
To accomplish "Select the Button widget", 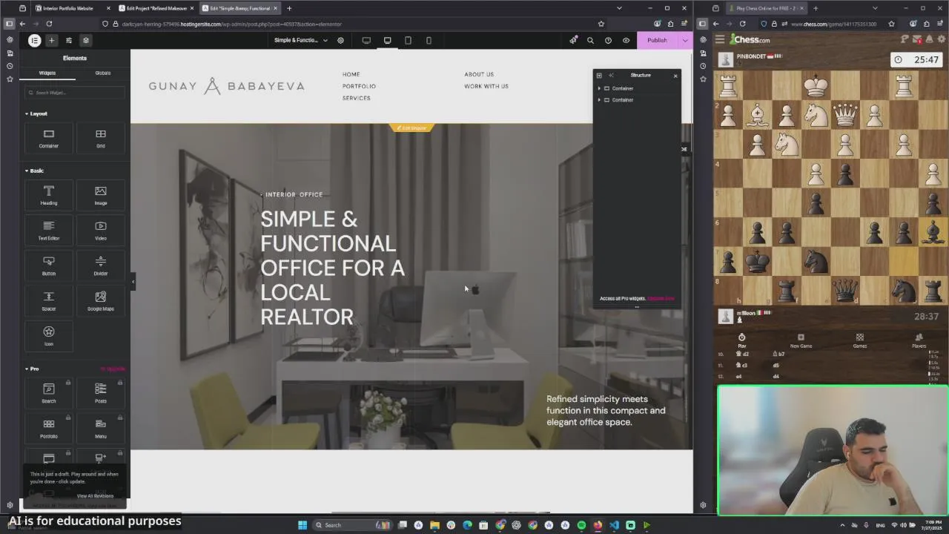I will [49, 266].
